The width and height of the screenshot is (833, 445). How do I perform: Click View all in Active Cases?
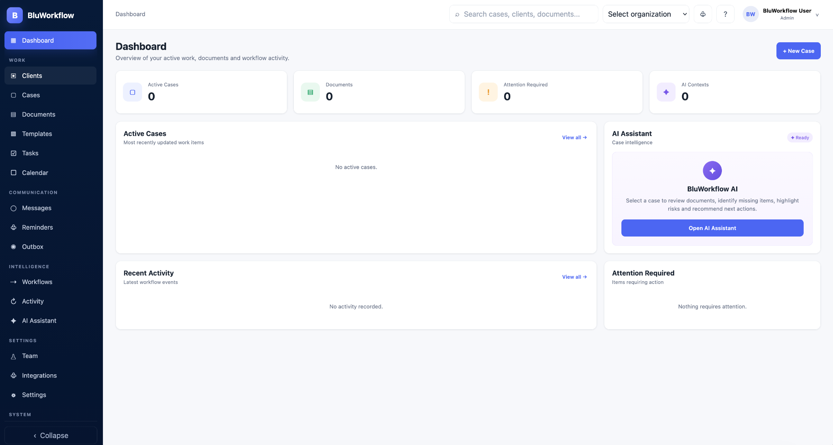575,138
